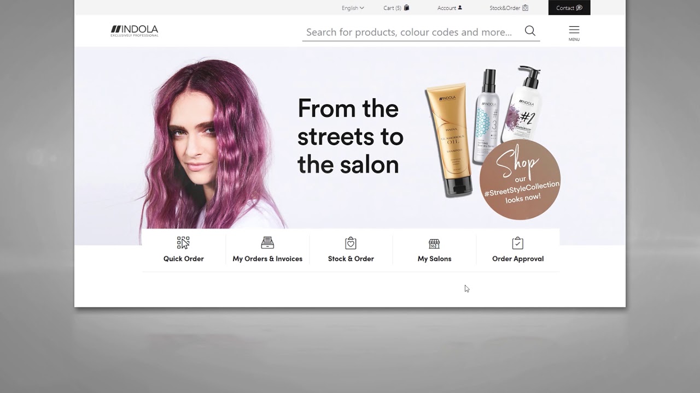Open the hamburger MENU
The width and height of the screenshot is (700, 393).
(x=574, y=33)
